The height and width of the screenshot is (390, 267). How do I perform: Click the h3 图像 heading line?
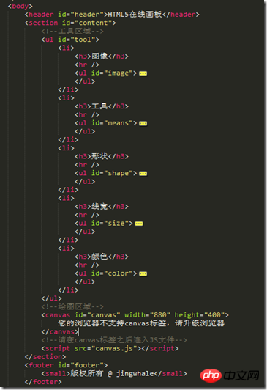[102, 56]
